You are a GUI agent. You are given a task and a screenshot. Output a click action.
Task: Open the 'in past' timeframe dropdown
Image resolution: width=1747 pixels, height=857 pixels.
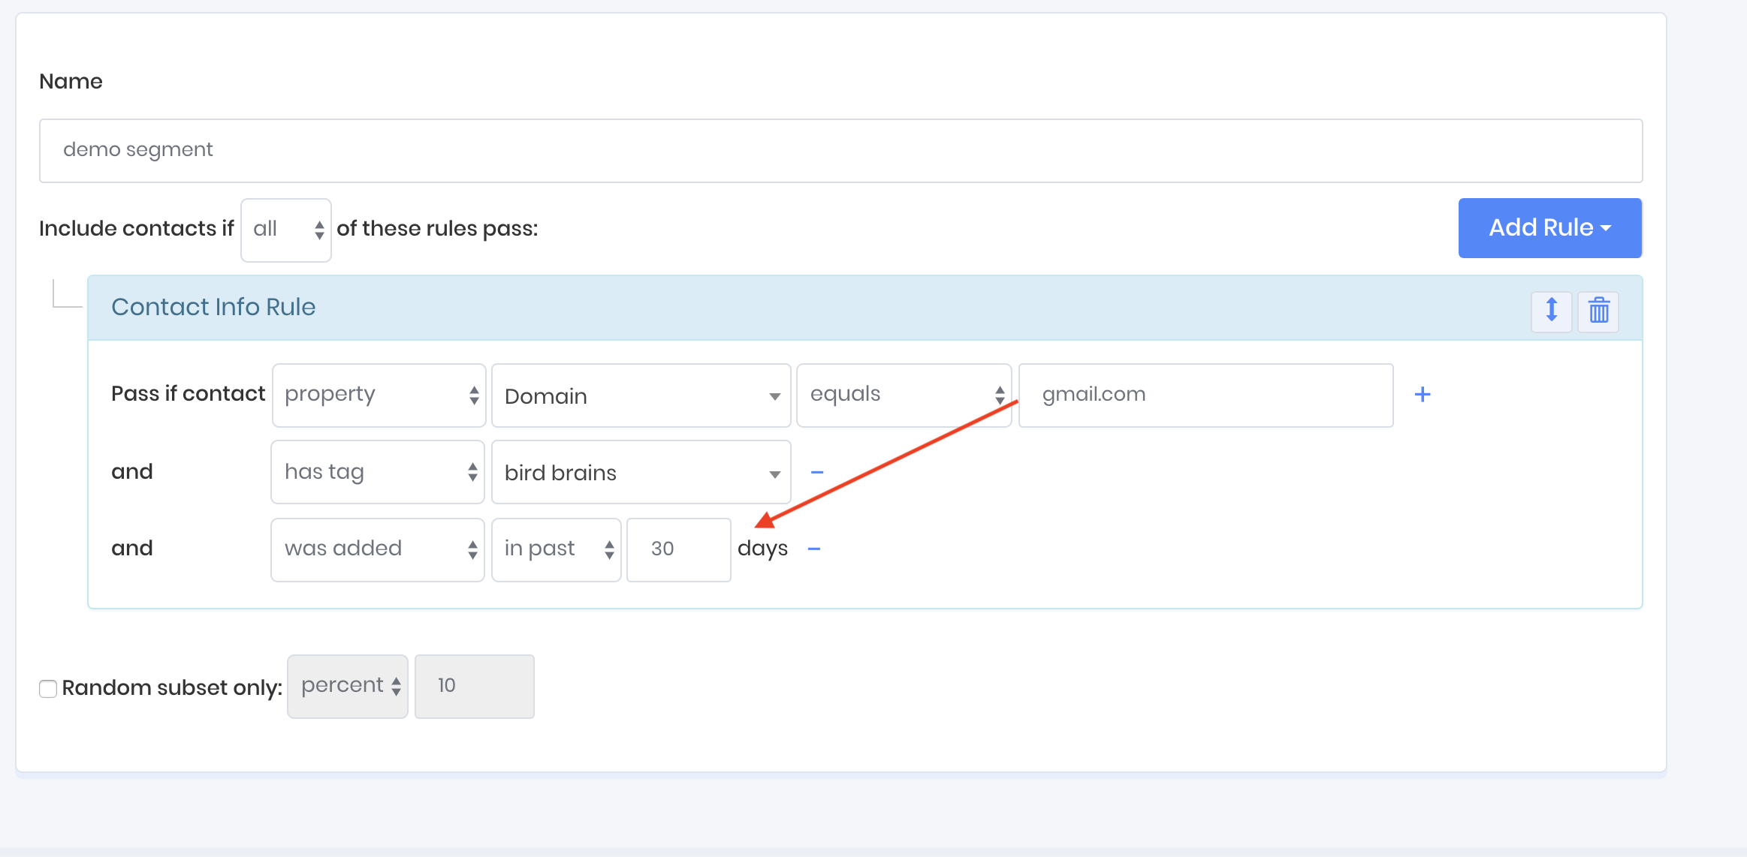click(x=556, y=549)
